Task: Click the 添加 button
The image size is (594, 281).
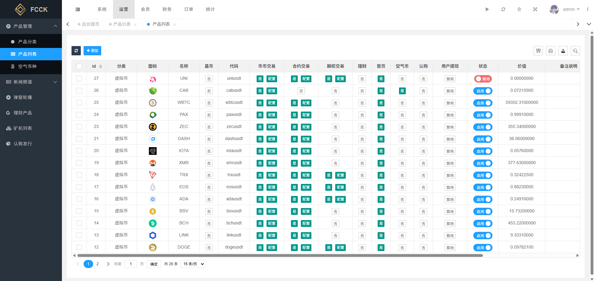Action: click(92, 51)
